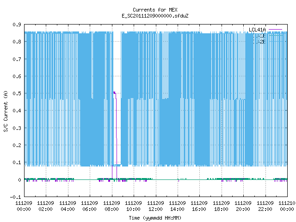
Task: Click the x-axis label '111209 14:00'
Action: (177, 206)
